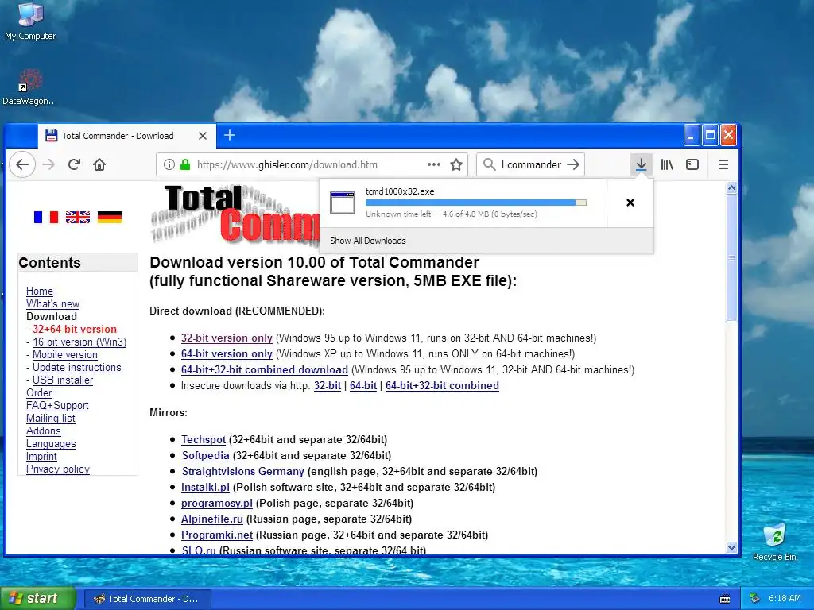Show sidebars with the sidebar icon
The image size is (814, 610).
click(692, 165)
